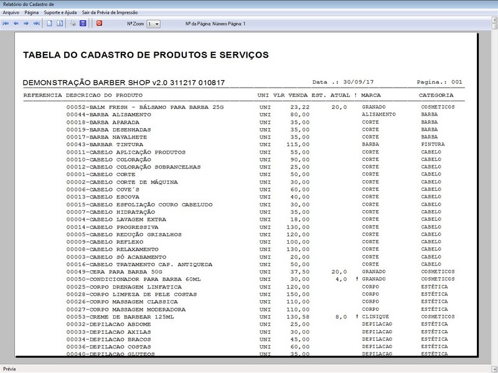Click 00036-DEPILACAO COSTAS description
The image size is (498, 373).
pos(108,347)
